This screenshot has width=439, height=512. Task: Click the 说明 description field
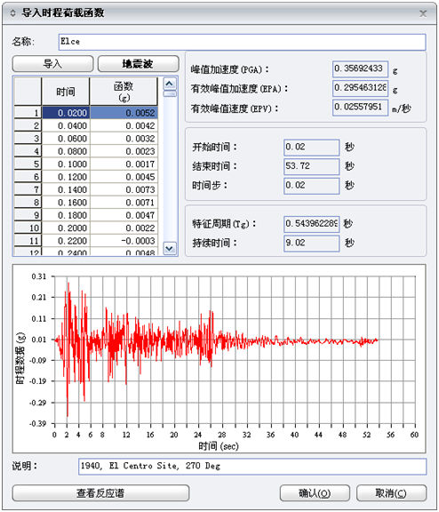point(252,467)
